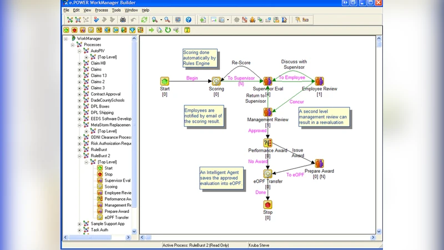Viewport: 444px width, 250px height.
Task: Expand the Claims 13 process node
Action: pyautogui.click(x=79, y=76)
